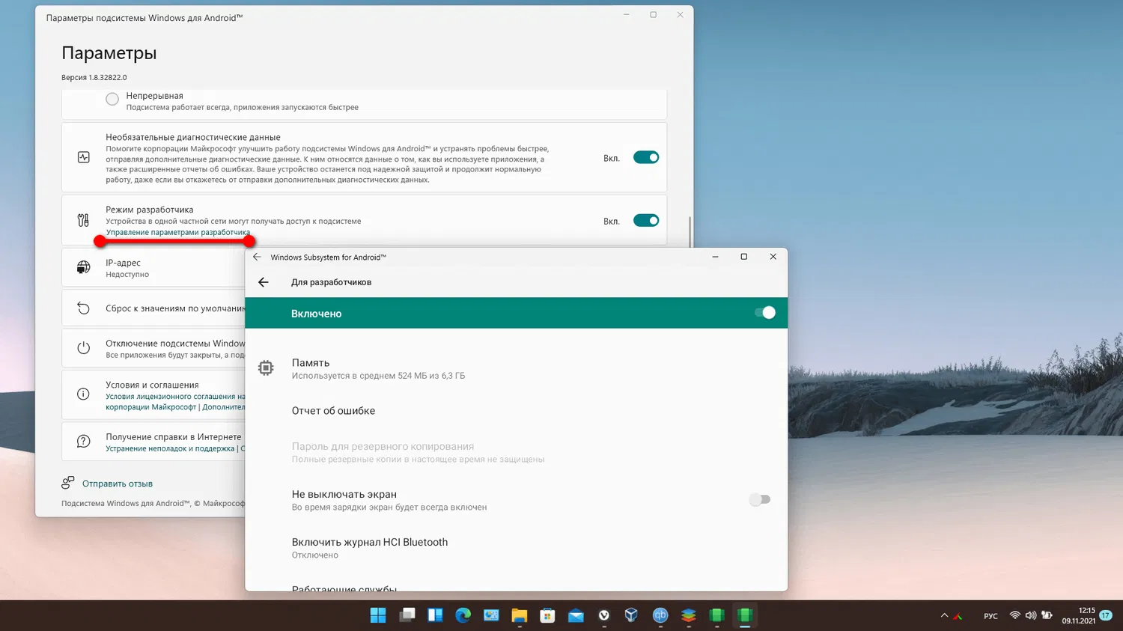Image resolution: width=1123 pixels, height=631 pixels.
Task: Open Task View on taskbar
Action: [x=407, y=615]
